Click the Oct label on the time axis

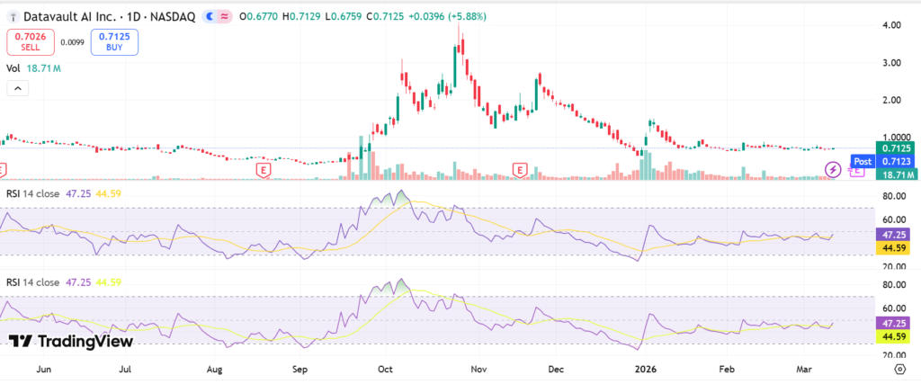[x=385, y=369]
